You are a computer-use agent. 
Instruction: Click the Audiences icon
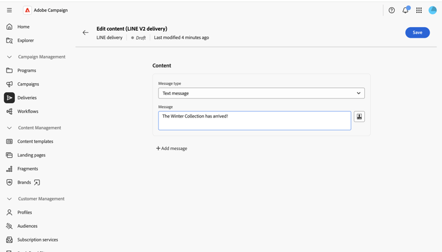coord(9,226)
